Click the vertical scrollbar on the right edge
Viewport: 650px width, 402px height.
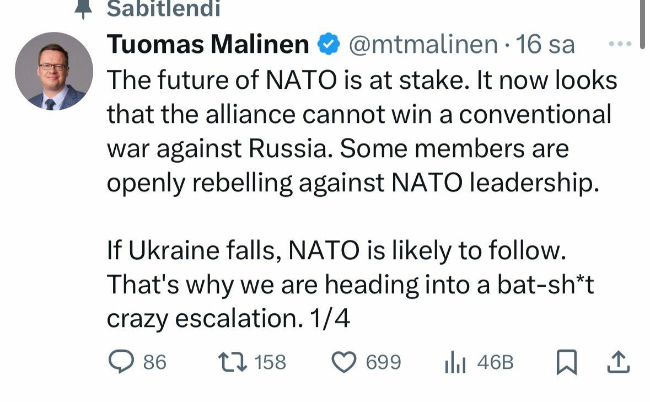point(642,24)
